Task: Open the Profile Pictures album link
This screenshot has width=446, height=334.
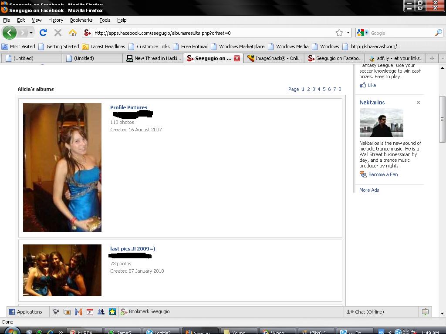Action: (x=128, y=107)
